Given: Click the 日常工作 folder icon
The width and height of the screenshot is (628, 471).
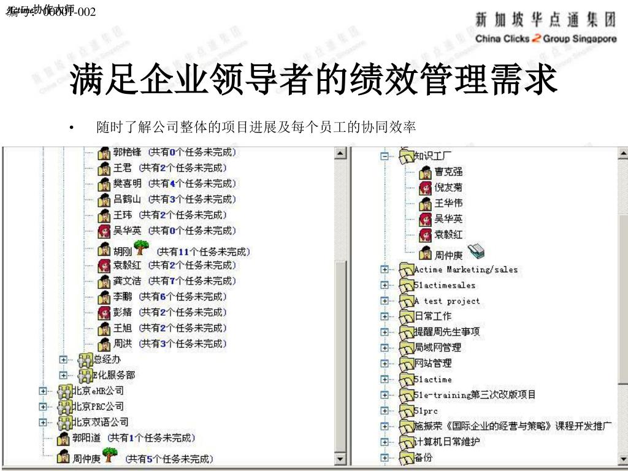Looking at the screenshot, I should pyautogui.click(x=407, y=317).
